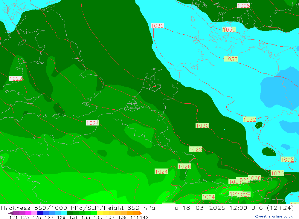Screen dimensions: 299x219
Task: Click the only 1026 label standing apart from other labels
Action: [184, 166]
